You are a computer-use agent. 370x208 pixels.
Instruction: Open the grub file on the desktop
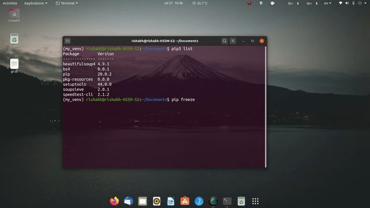coord(14,66)
